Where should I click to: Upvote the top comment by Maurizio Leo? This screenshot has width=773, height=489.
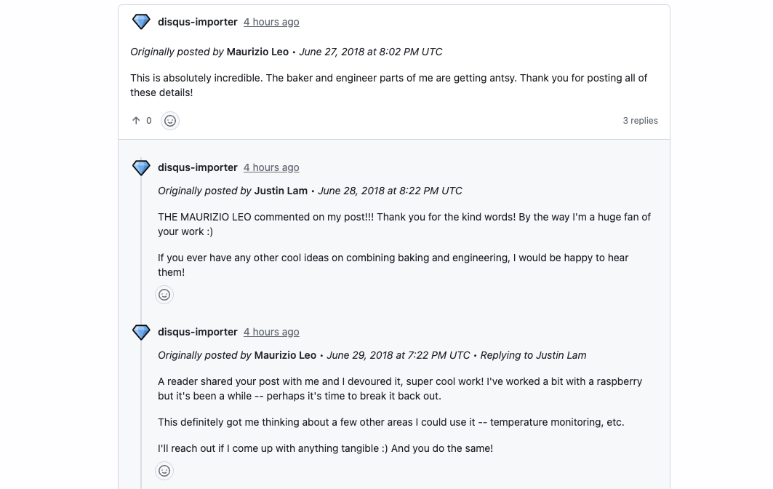coord(136,120)
